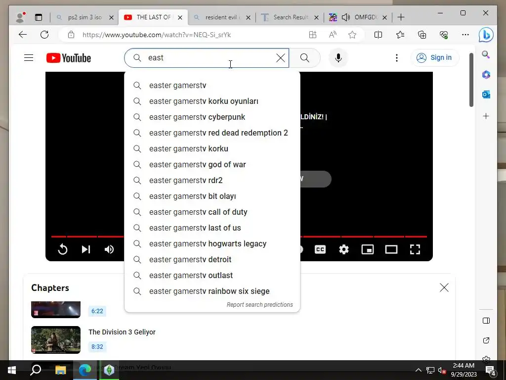
Task: Select suggestion 'easter gamerstv rdr2'
Action: point(212,180)
